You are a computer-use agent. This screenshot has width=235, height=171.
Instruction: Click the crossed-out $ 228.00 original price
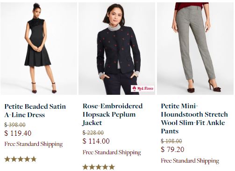click(x=93, y=132)
